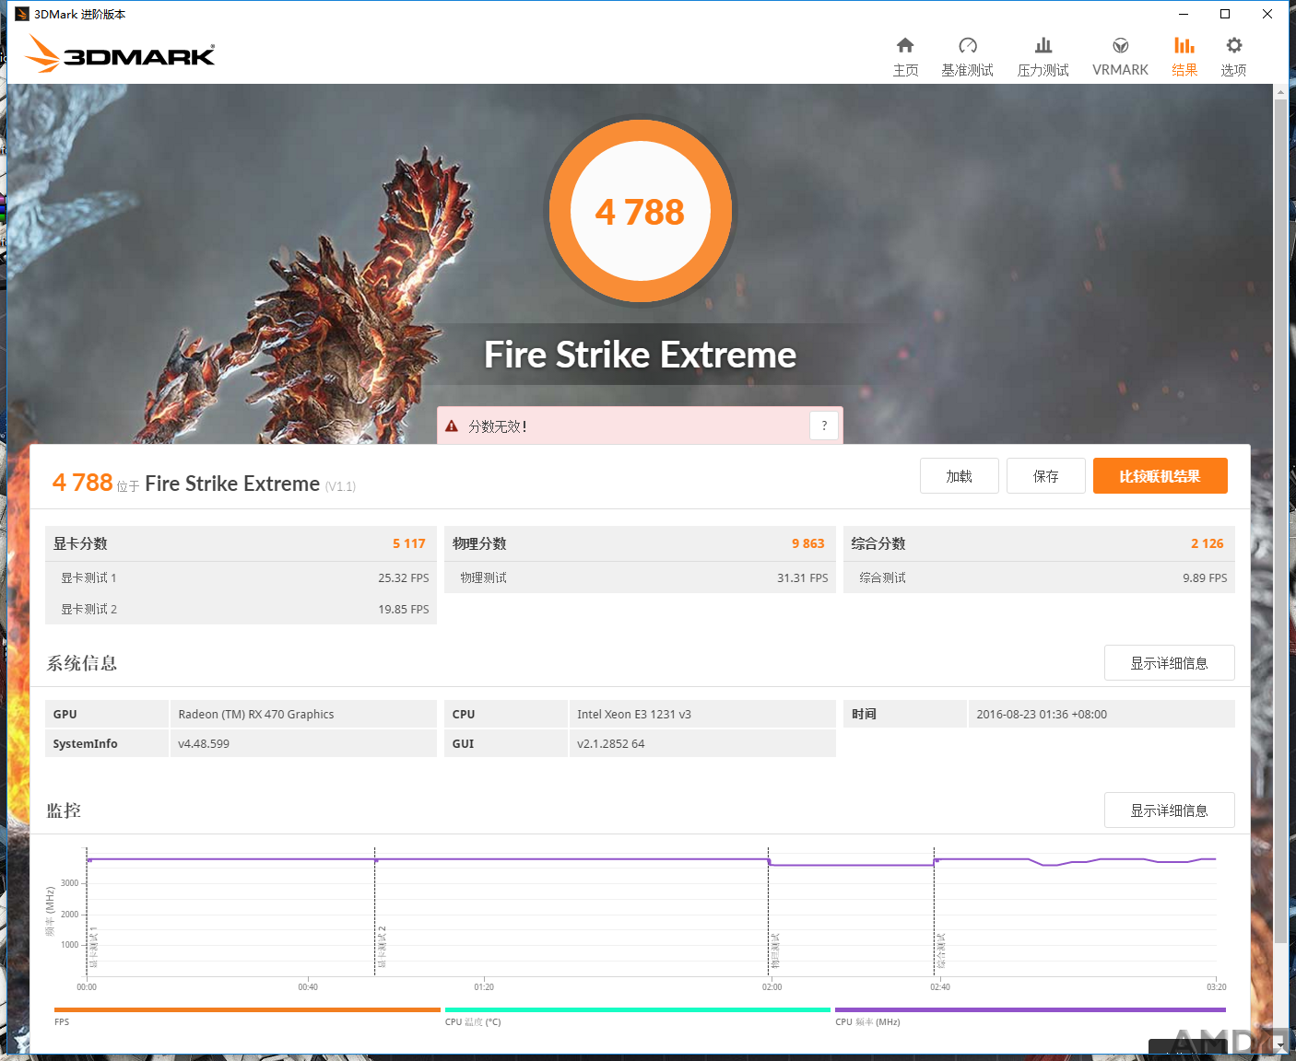The width and height of the screenshot is (1296, 1061).
Task: Select the 结果 tab label
Action: [1184, 70]
